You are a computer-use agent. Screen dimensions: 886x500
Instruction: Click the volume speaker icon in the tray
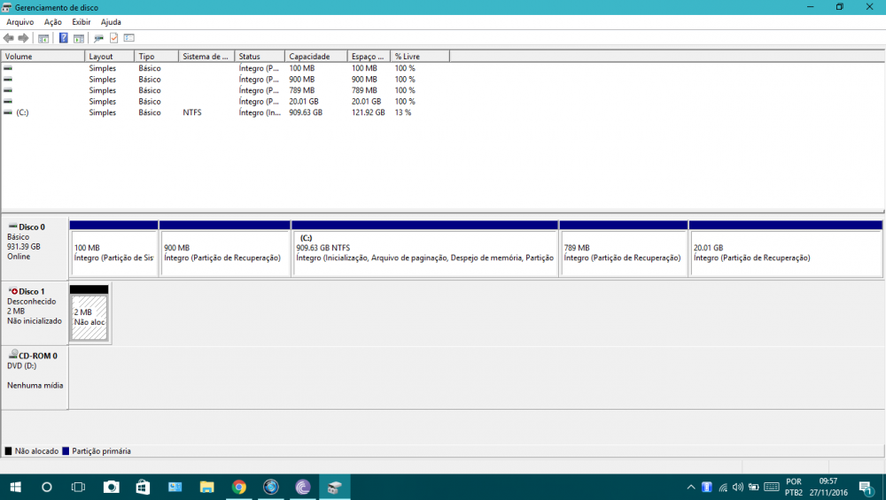pos(737,487)
